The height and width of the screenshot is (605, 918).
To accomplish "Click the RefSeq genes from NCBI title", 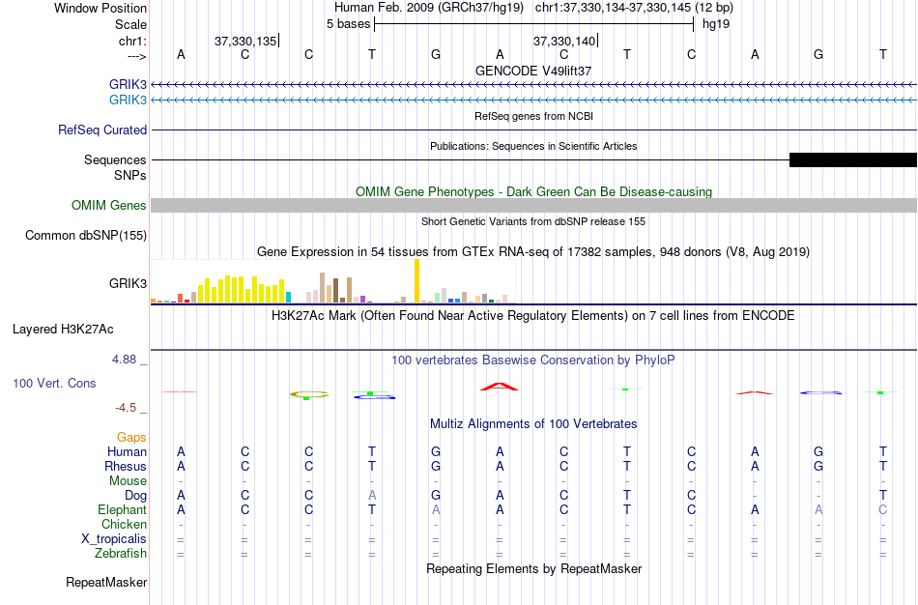I will [534, 116].
